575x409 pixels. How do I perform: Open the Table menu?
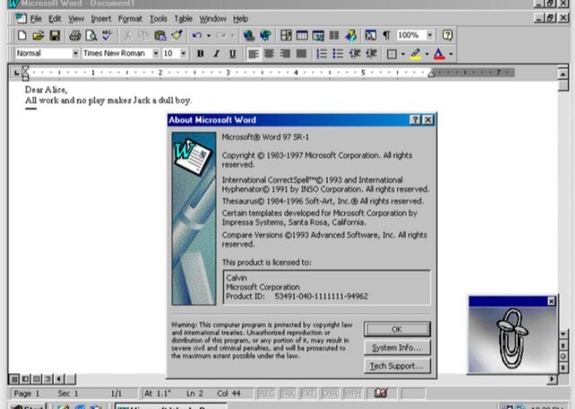point(183,19)
